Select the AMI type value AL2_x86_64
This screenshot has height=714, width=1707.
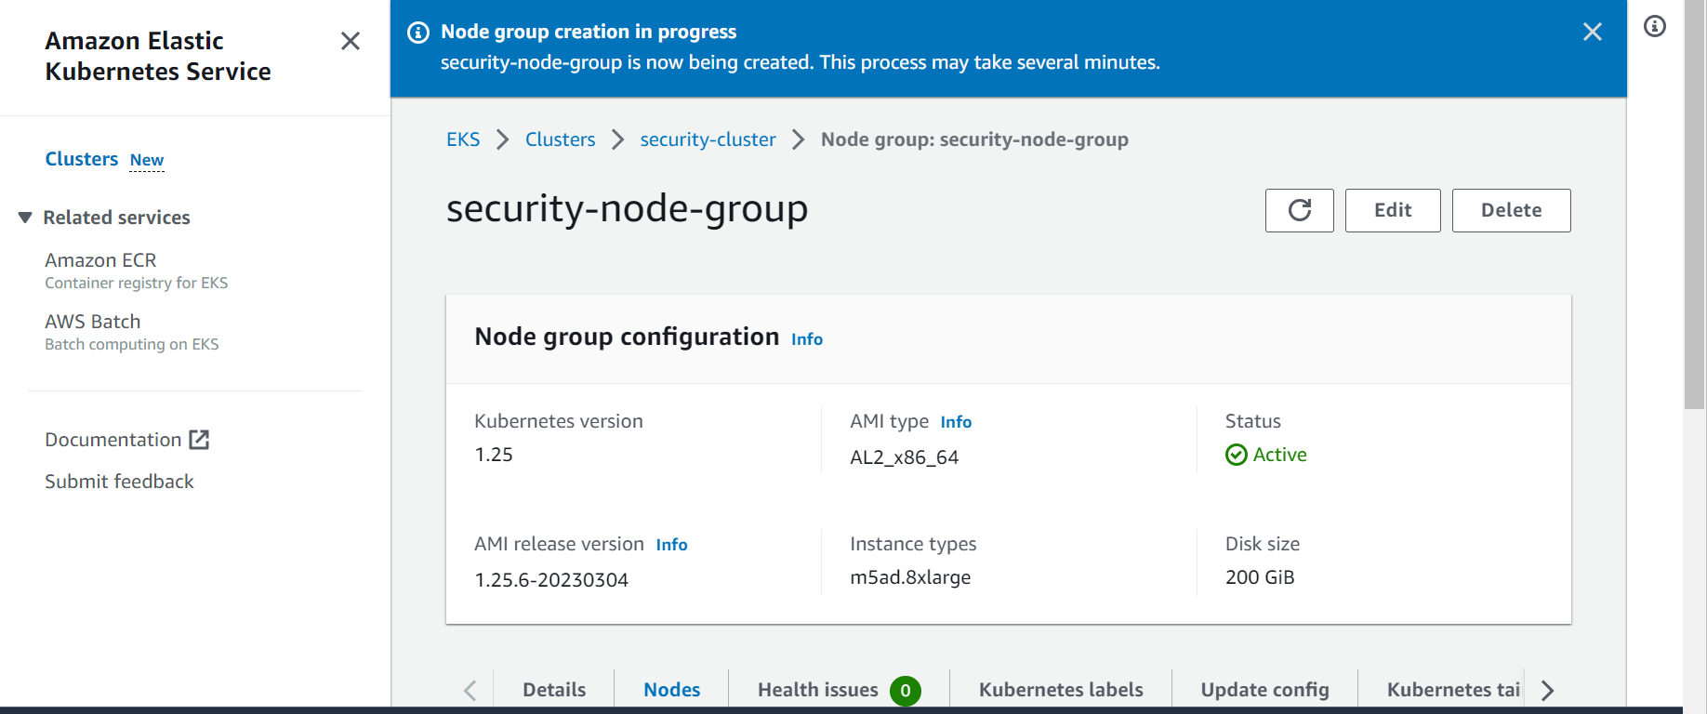click(904, 457)
